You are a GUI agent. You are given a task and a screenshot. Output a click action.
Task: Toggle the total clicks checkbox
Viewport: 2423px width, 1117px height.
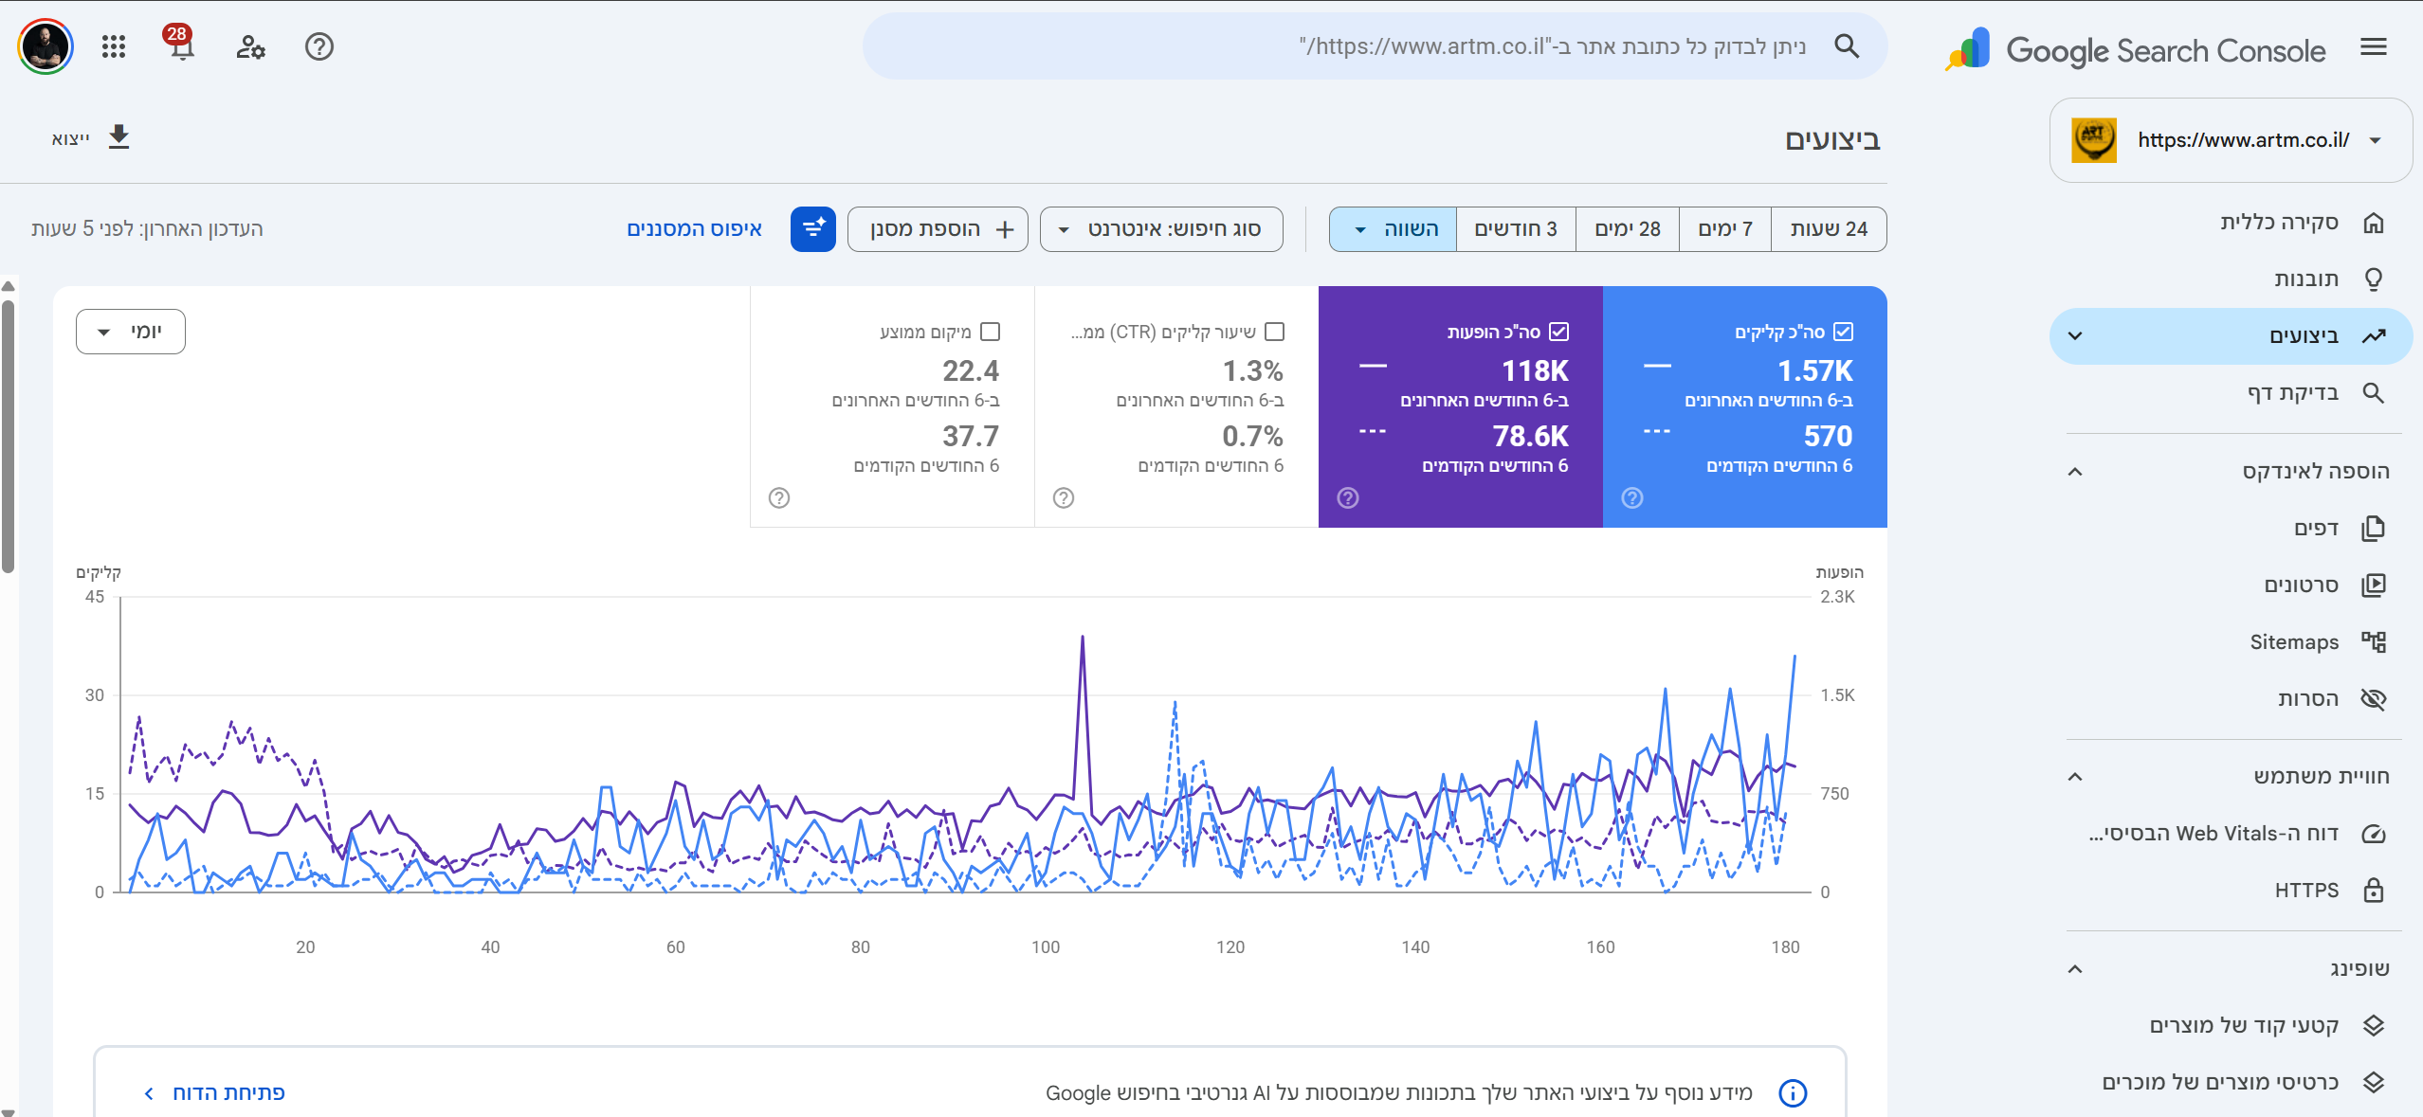pyautogui.click(x=1843, y=332)
